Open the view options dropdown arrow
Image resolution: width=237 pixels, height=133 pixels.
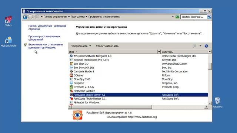point(200,46)
